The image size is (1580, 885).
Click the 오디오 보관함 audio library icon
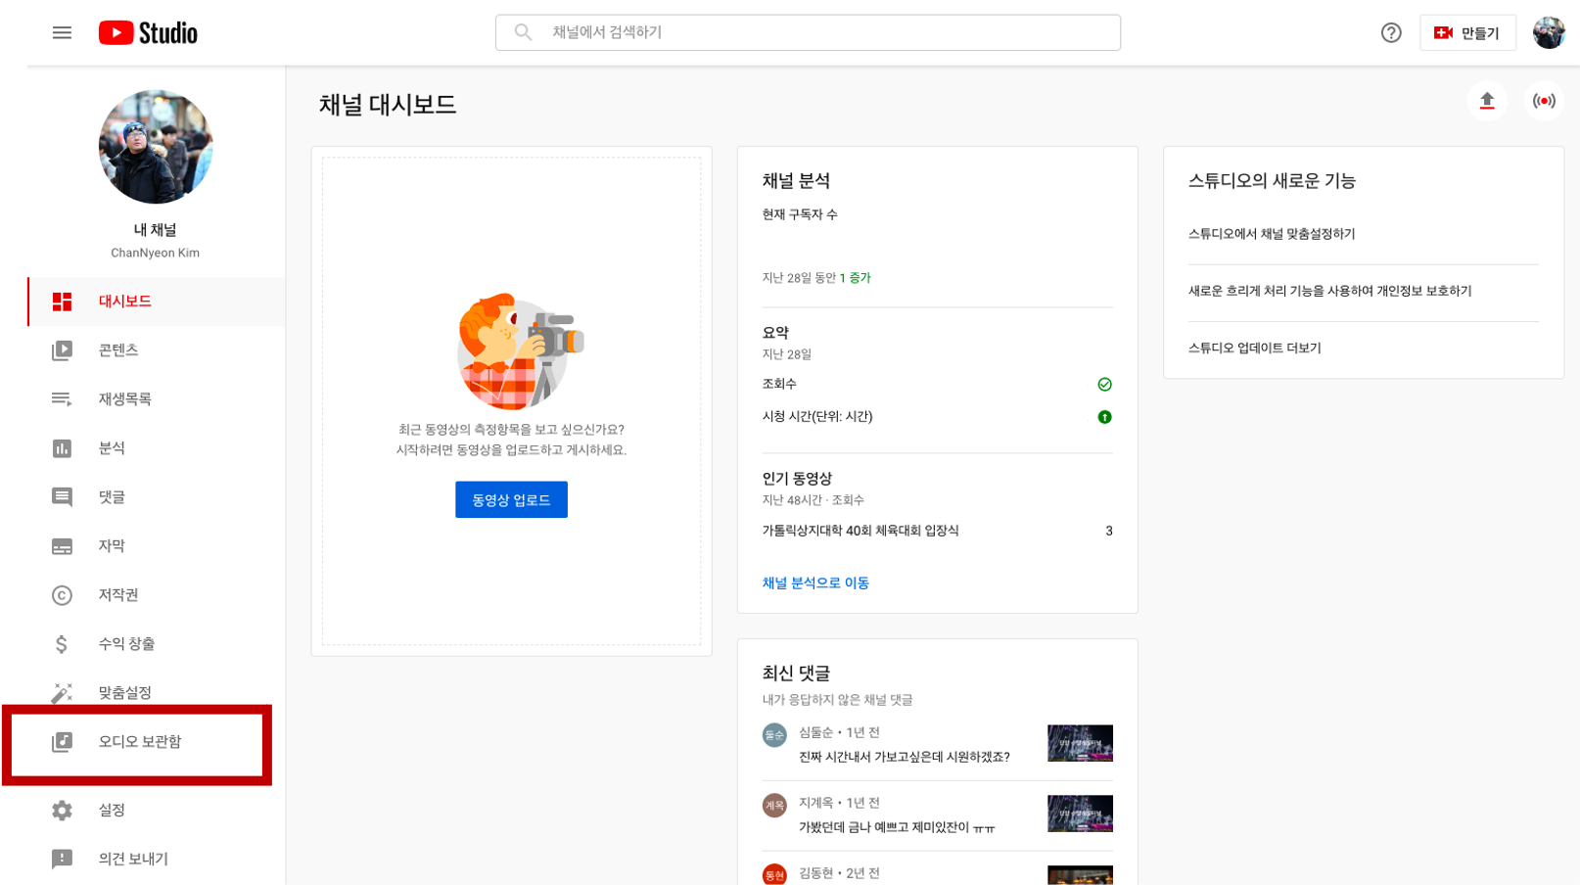tap(62, 742)
